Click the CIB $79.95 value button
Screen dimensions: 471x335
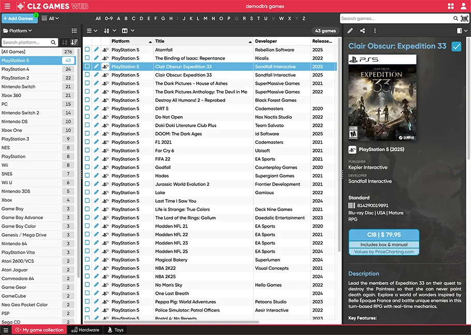click(384, 235)
